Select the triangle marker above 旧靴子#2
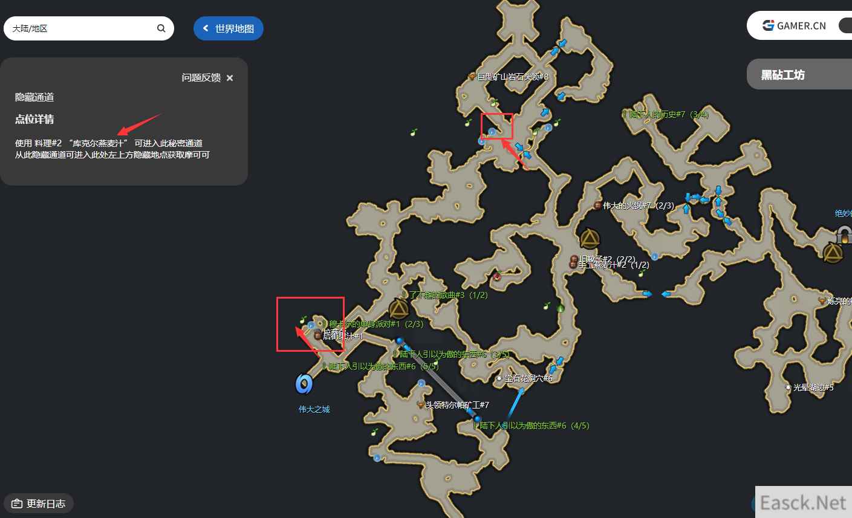Image resolution: width=852 pixels, height=518 pixels. click(590, 239)
